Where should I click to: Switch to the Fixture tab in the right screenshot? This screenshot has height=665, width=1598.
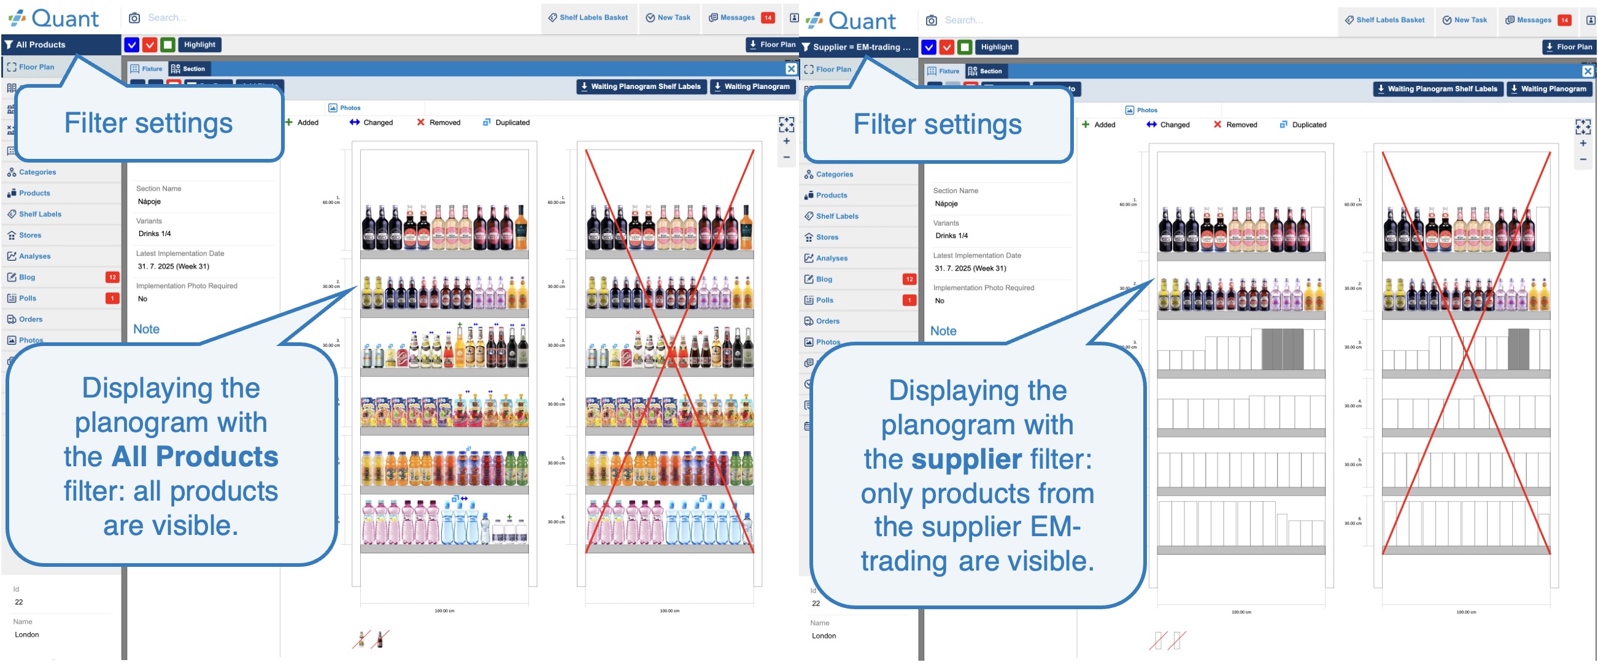click(x=944, y=71)
